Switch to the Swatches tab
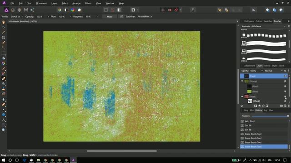291x163 pixels. tap(268, 21)
